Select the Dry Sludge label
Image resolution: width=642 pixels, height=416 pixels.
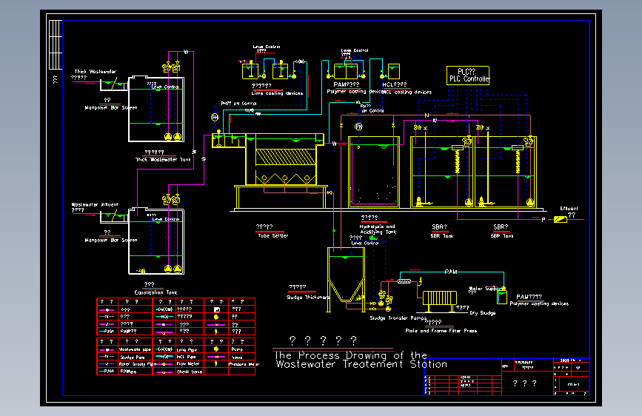coord(483,313)
